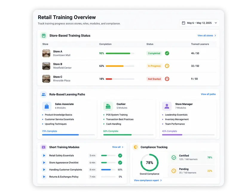The width and height of the screenshot is (248, 196).
Task: Click the storefront icon beside Store-Based Training Status
Action: click(x=44, y=36)
